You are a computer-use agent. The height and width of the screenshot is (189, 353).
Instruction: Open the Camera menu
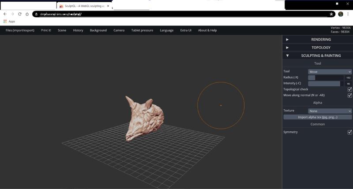119,30
